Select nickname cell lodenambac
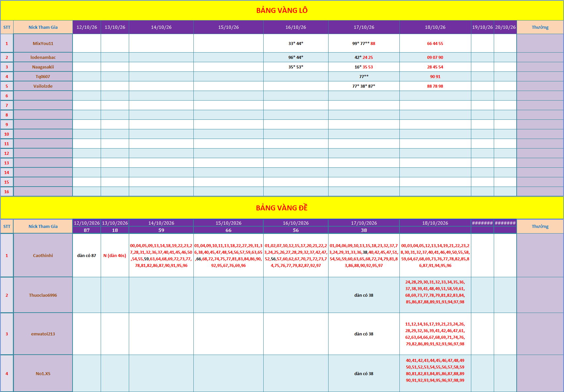564x392 pixels. pos(43,57)
